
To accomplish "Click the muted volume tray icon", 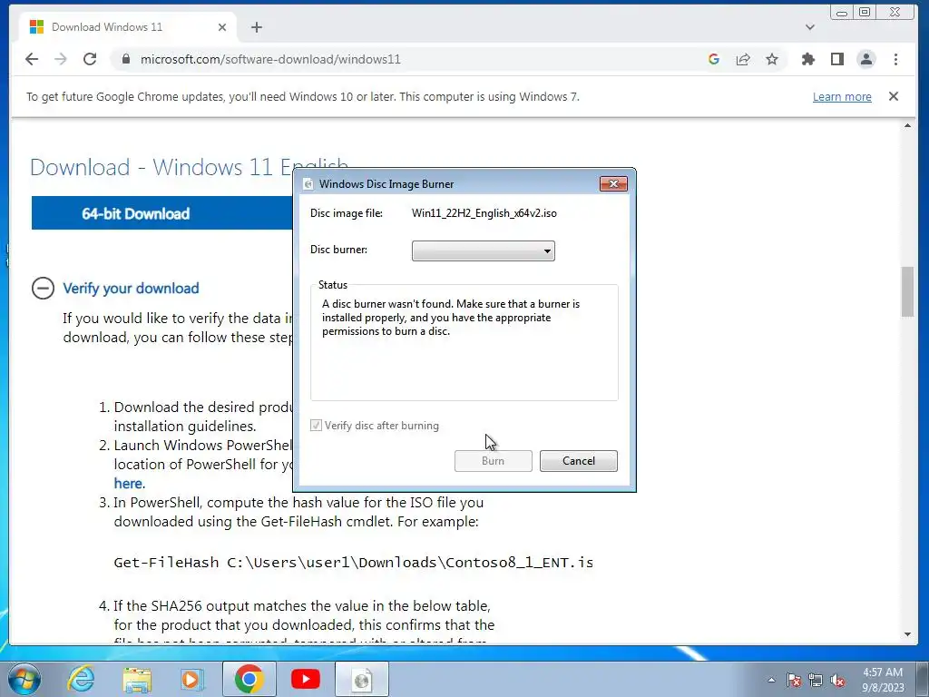I will click(837, 680).
